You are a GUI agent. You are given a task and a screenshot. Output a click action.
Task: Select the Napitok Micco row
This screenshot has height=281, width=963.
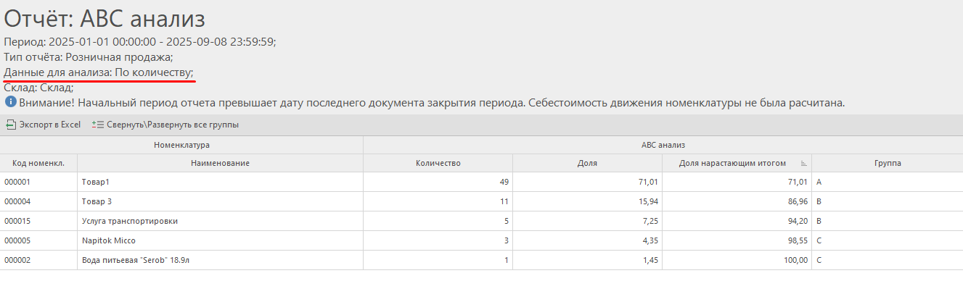[x=481, y=240]
